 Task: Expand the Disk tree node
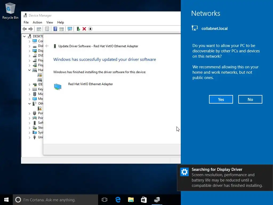(29, 46)
